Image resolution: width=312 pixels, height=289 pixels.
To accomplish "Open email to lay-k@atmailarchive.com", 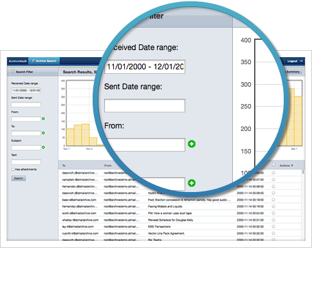I will (78, 227).
